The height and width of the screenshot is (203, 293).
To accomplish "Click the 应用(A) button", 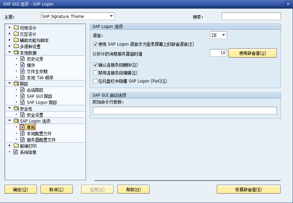I will click(x=97, y=189).
